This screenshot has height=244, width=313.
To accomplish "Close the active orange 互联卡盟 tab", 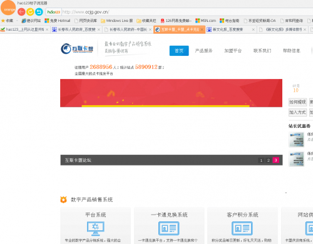I will 202,29.
